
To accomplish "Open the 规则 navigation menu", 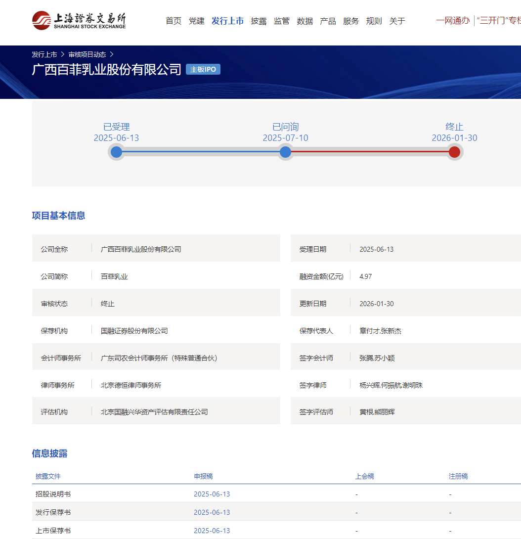I will (x=374, y=21).
